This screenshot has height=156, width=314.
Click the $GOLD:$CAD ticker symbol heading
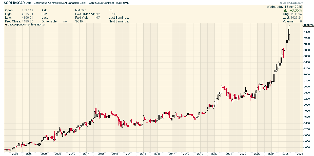point(14,3)
